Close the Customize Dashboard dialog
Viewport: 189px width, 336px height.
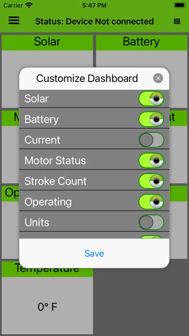[x=158, y=78]
